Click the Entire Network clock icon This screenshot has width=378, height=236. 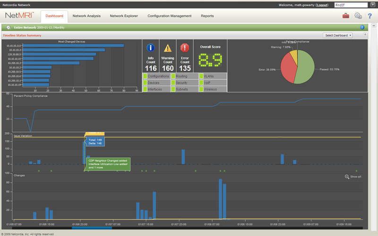click(9, 27)
